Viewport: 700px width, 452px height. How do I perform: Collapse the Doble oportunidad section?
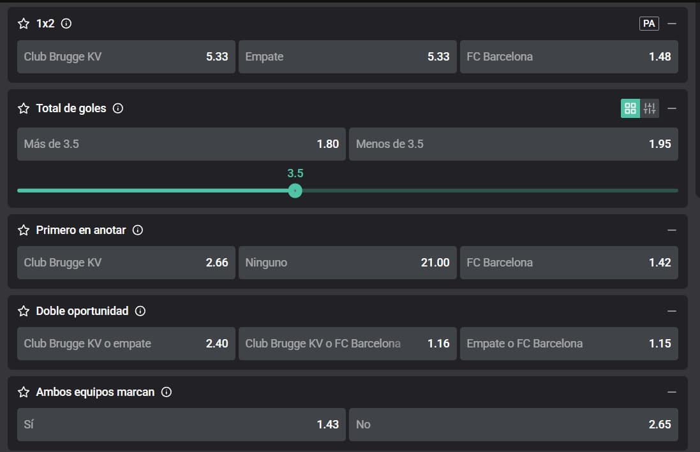671,311
